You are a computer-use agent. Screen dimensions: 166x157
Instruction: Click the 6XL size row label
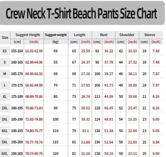(5, 153)
